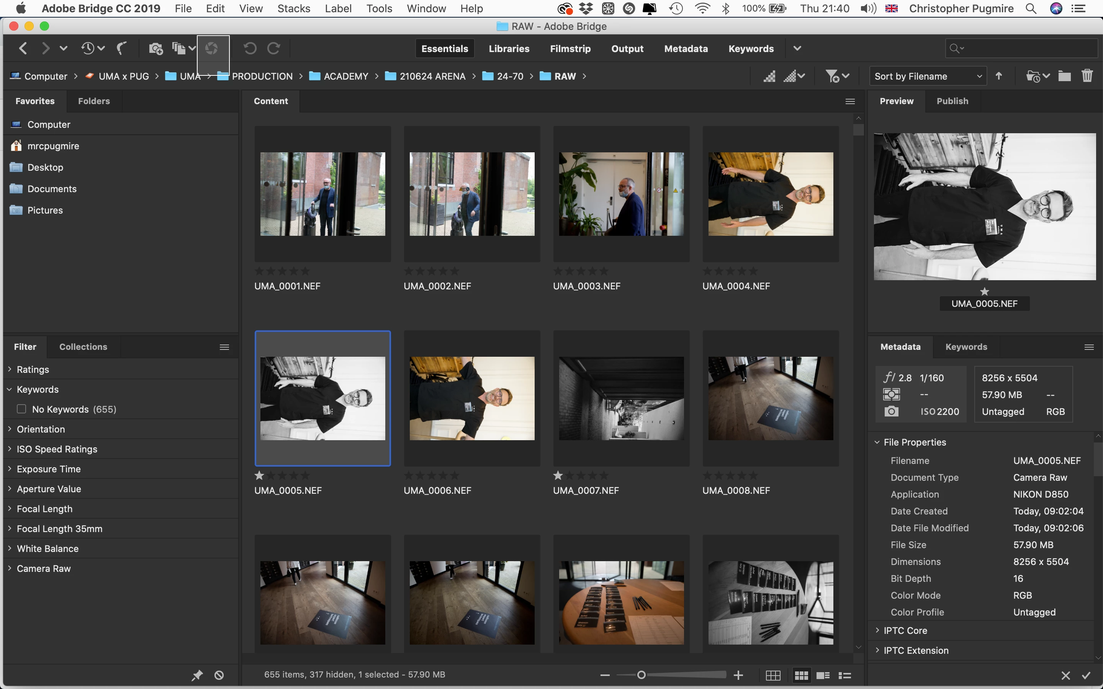Click Rotate 90 degrees clockwise icon
The image size is (1103, 689).
pos(273,48)
